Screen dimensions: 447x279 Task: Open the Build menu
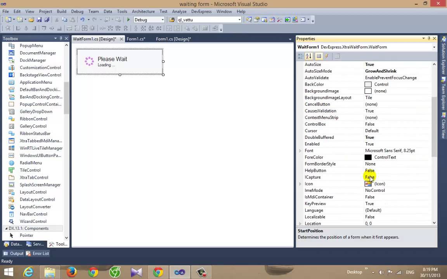coord(61,11)
